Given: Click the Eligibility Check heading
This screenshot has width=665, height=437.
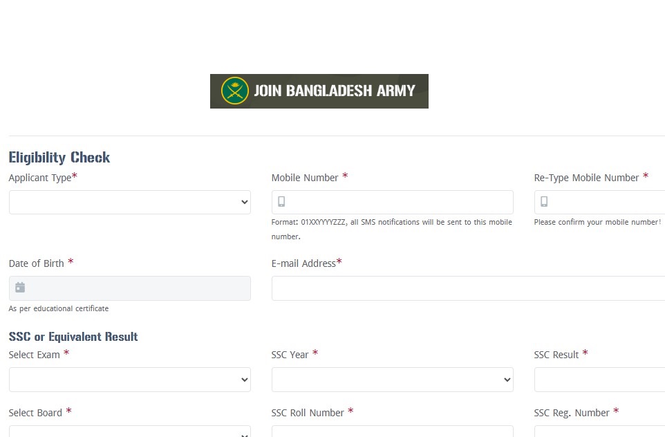Looking at the screenshot, I should tap(59, 158).
